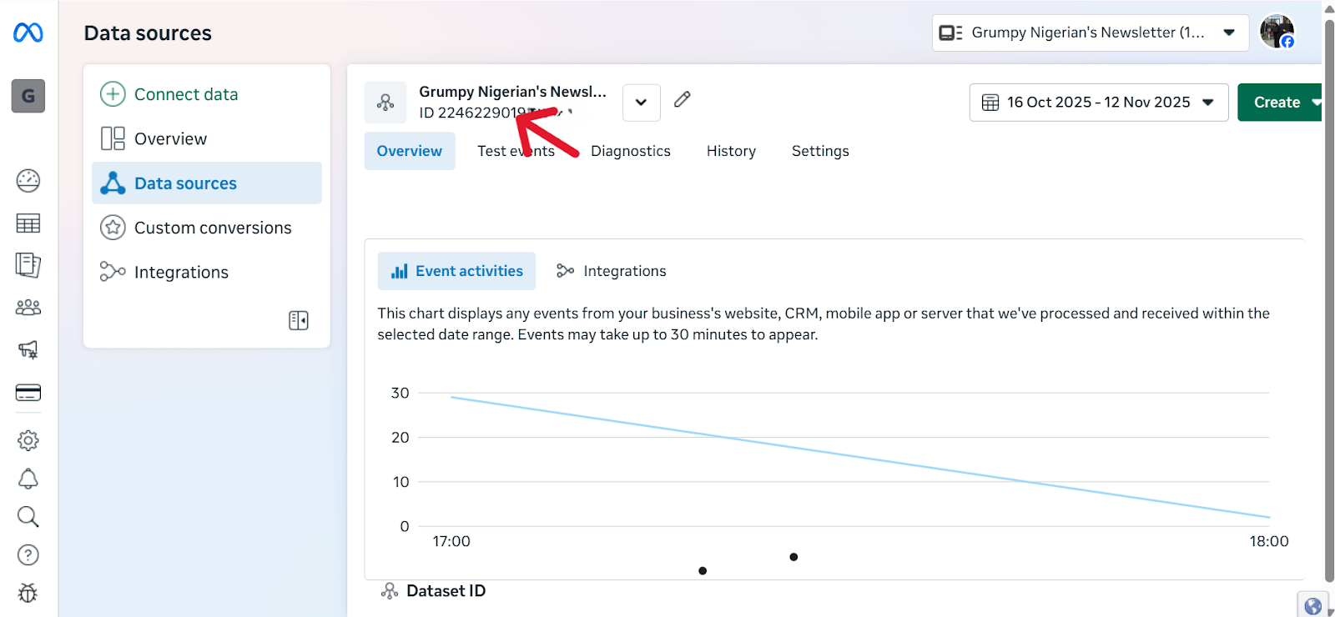The width and height of the screenshot is (1335, 617).
Task: Select the Integrations chart tab
Action: tap(612, 271)
